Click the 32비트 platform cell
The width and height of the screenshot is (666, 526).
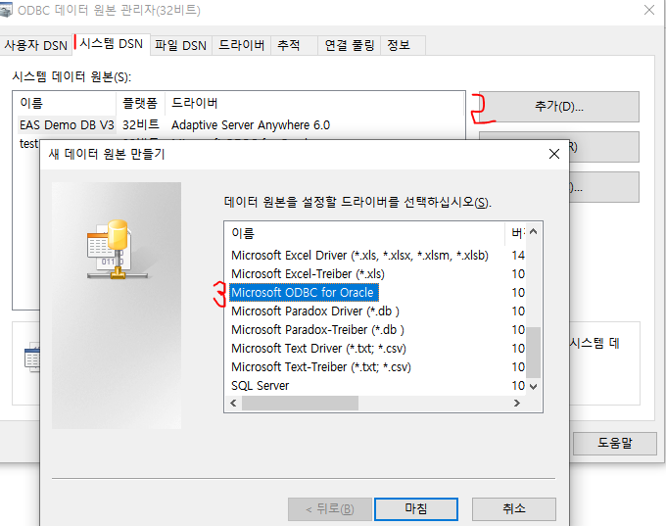[141, 125]
